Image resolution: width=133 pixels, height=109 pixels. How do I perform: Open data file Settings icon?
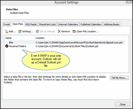20,32
